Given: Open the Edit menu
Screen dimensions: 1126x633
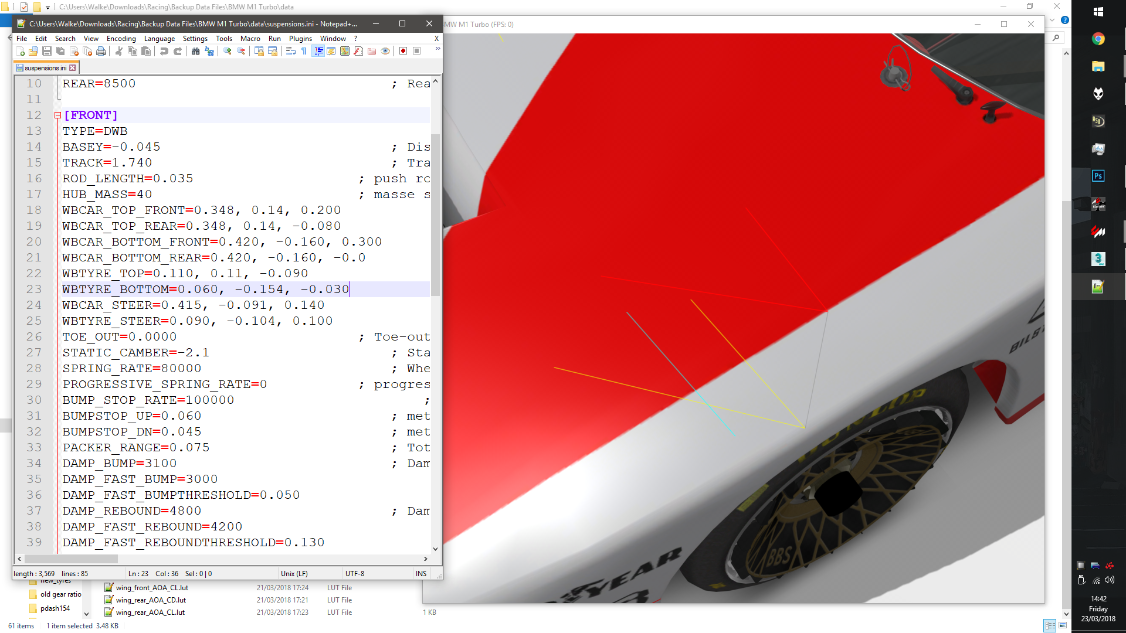Looking at the screenshot, I should pos(41,39).
